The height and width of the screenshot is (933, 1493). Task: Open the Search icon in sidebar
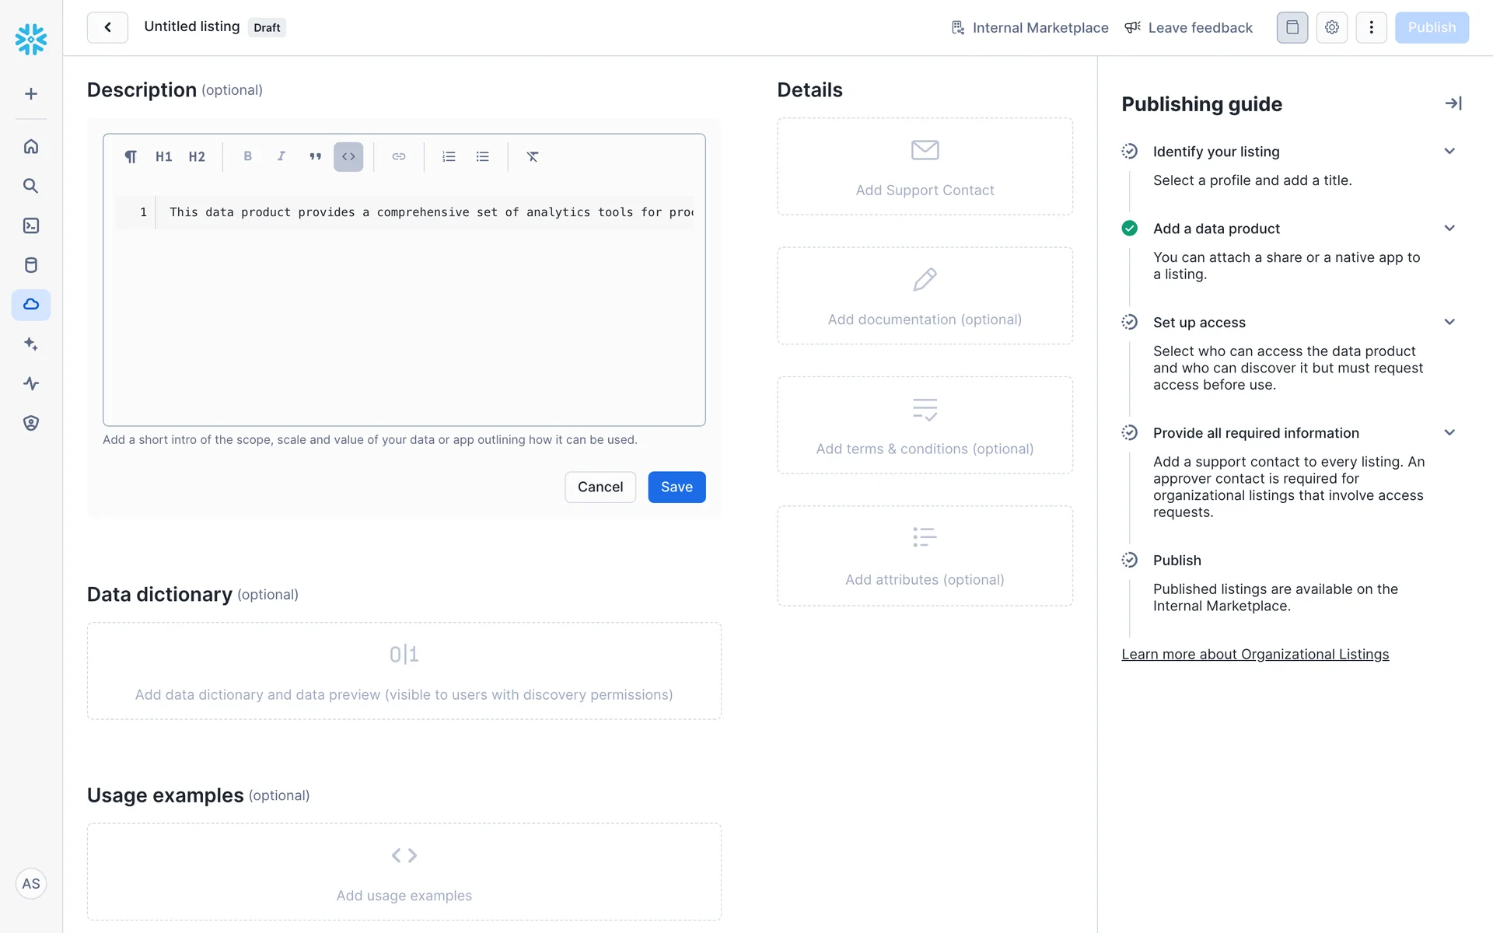[31, 186]
